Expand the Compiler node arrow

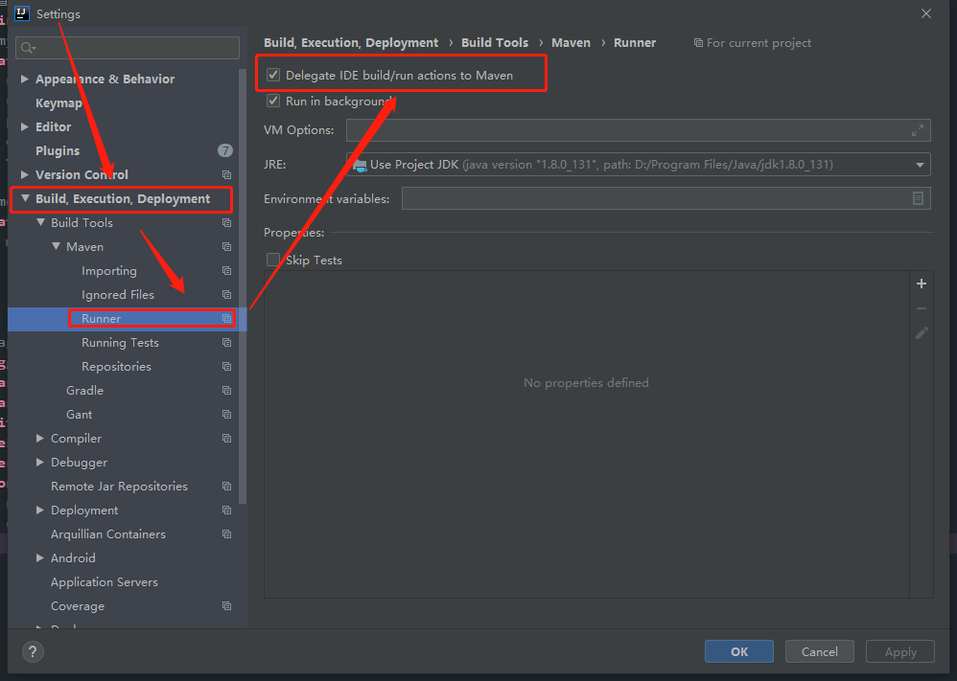39,439
